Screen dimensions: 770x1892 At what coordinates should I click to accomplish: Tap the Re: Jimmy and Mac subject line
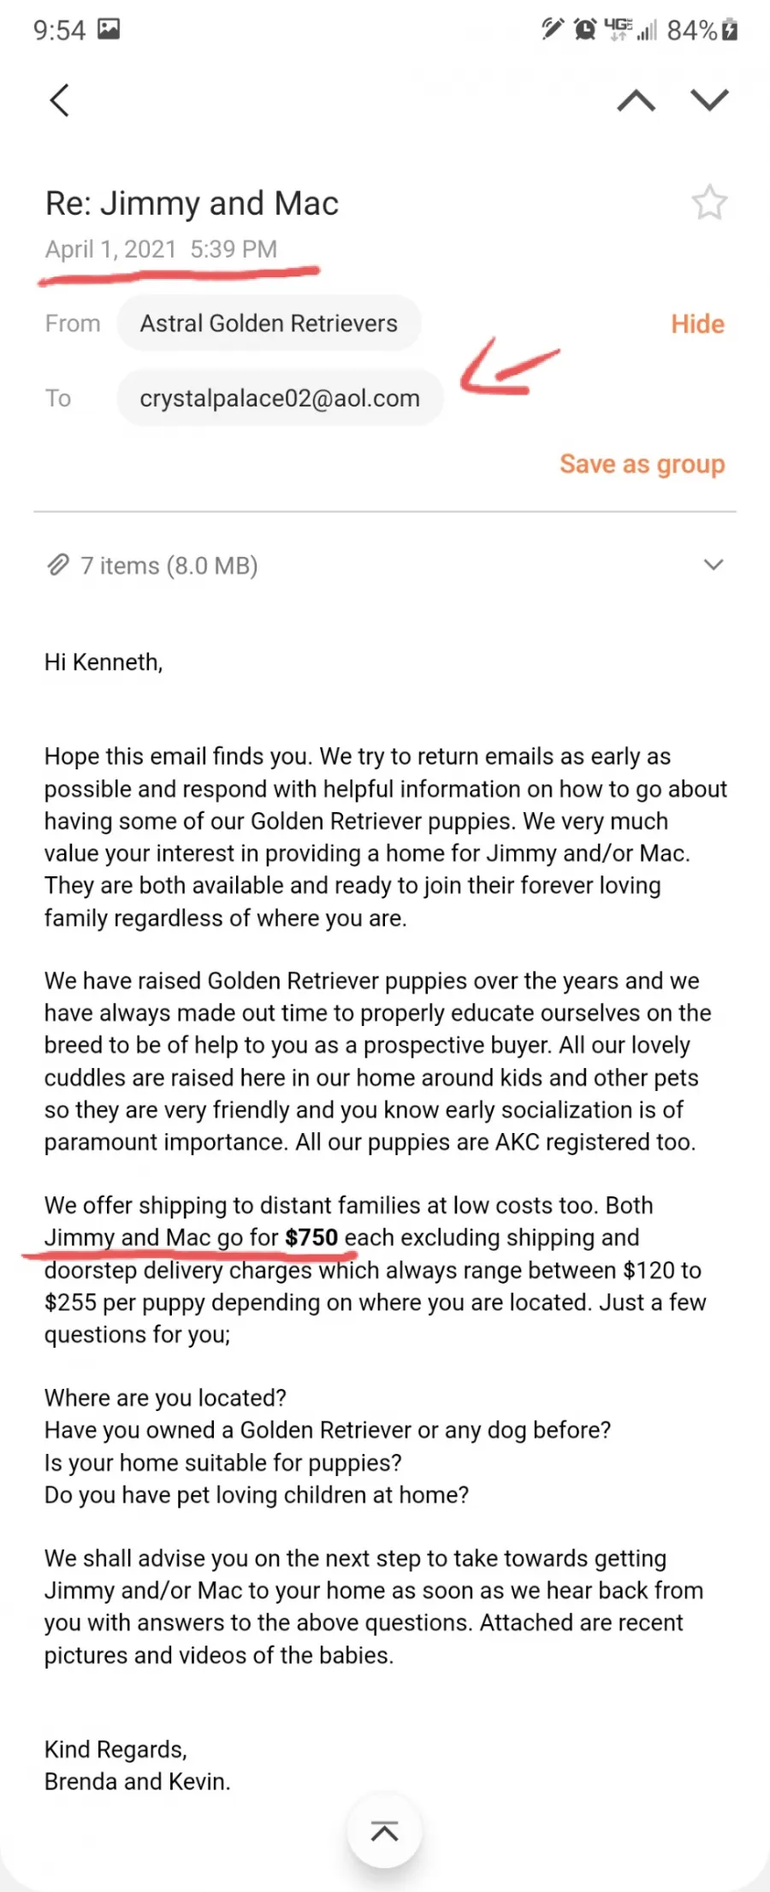click(192, 204)
